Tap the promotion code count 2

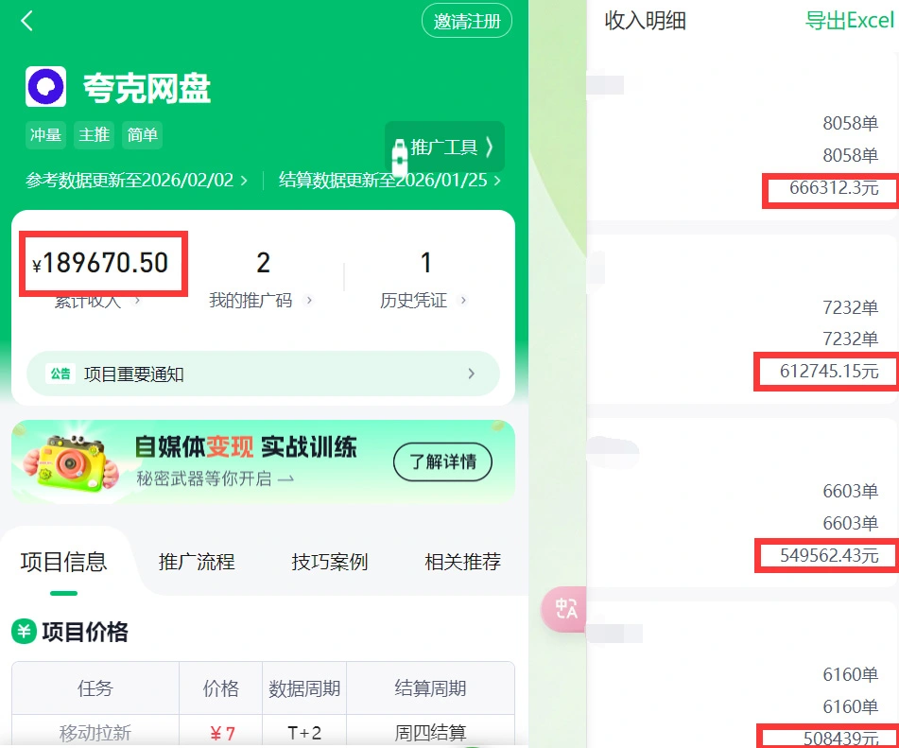(x=263, y=263)
